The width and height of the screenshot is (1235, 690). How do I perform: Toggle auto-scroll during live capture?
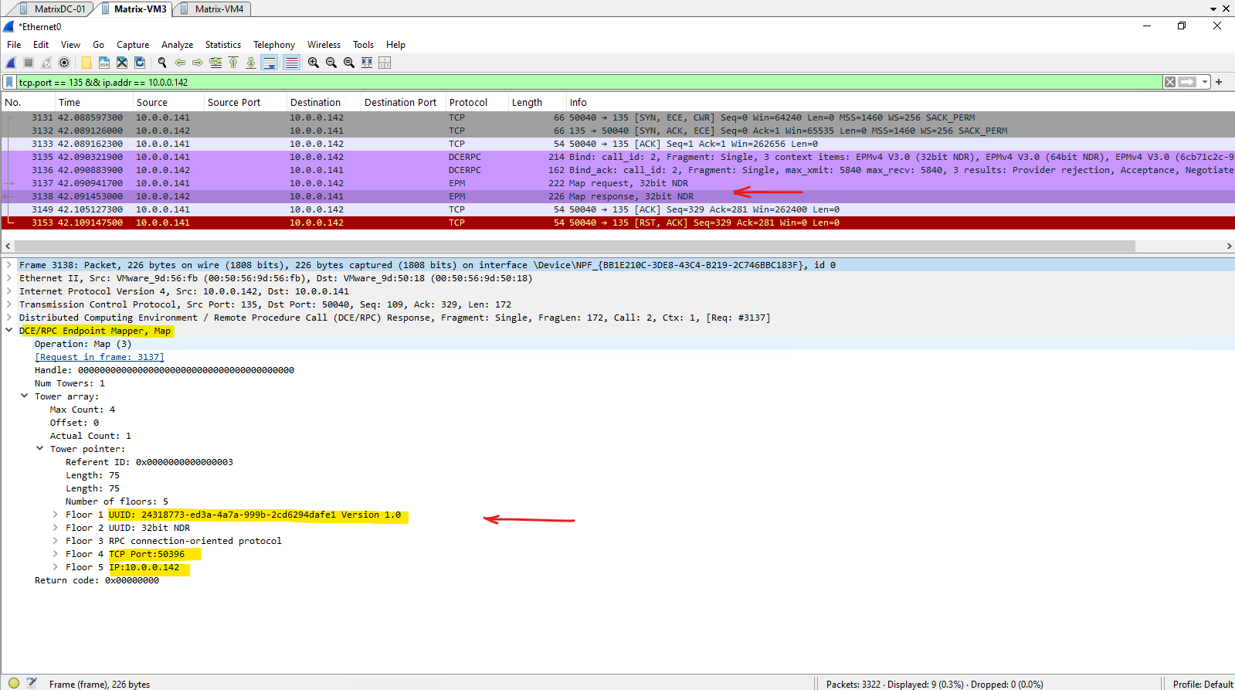point(269,63)
